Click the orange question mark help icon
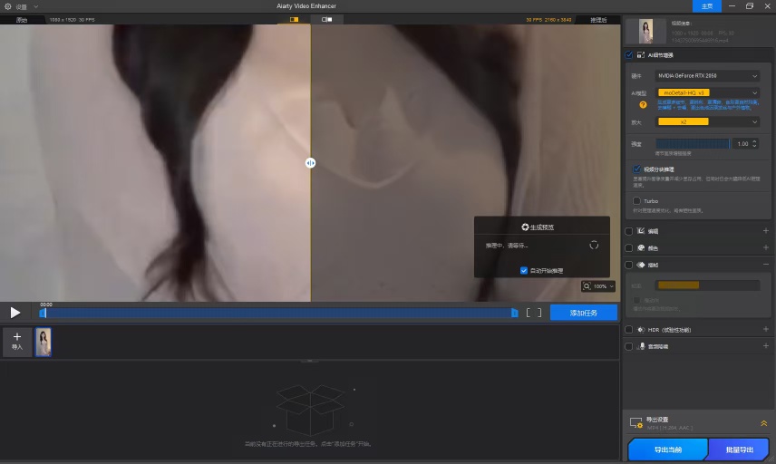This screenshot has height=464, width=776. (643, 105)
